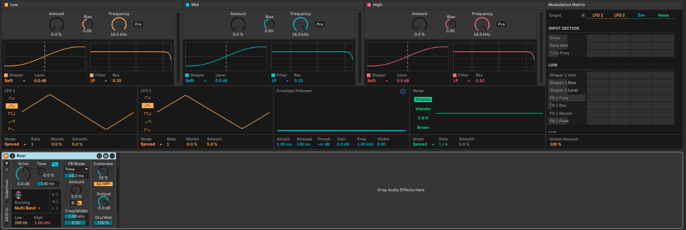This screenshot has height=230, width=686.
Task: Open the Roar device options menu icon
Action: [112, 156]
